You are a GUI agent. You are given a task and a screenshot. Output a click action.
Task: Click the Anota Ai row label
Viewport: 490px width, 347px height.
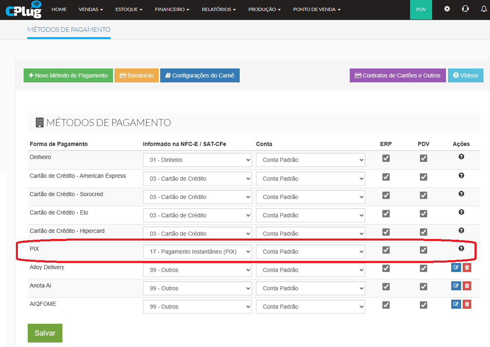pos(40,285)
